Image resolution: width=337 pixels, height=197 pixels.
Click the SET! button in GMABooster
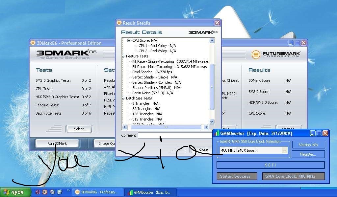(271, 165)
